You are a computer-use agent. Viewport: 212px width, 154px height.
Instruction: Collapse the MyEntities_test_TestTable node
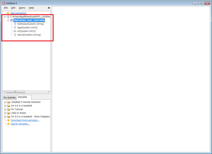coord(8,20)
